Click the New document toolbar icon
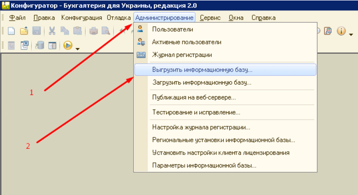This screenshot has height=195, width=358. tap(11, 31)
